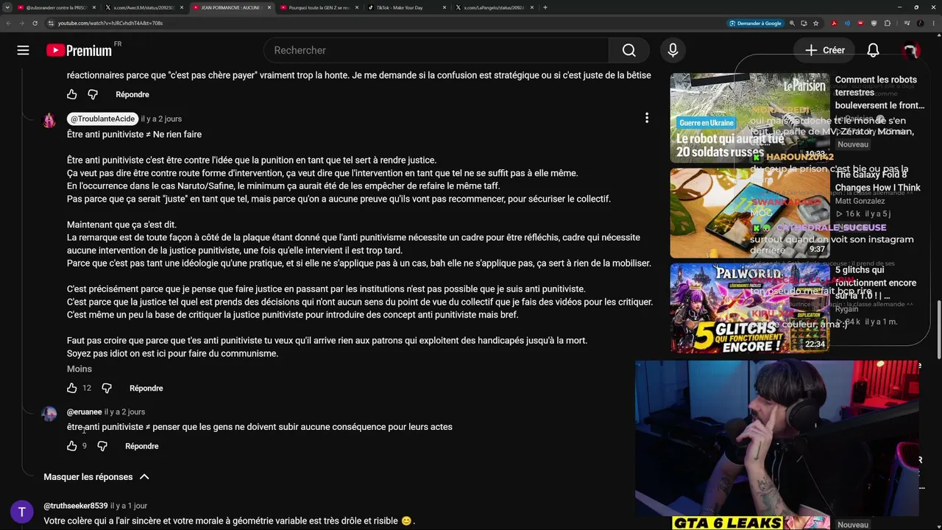Image resolution: width=942 pixels, height=530 pixels.
Task: Dislike the @TroublanteAcide comment
Action: tap(107, 388)
